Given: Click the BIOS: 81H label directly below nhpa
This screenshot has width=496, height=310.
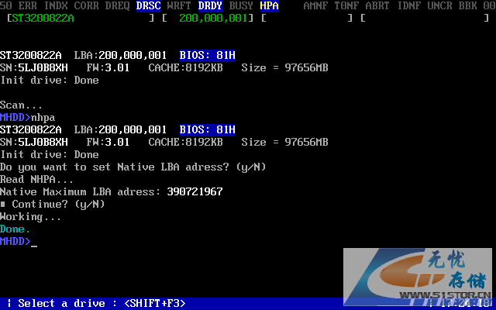Looking at the screenshot, I should point(208,129).
